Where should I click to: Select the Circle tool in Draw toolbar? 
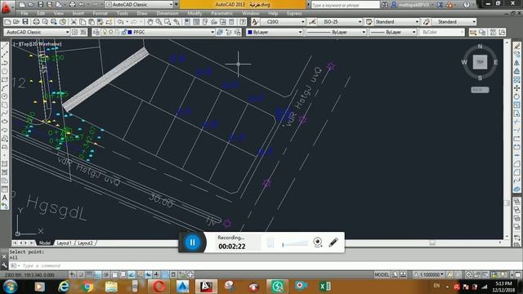[x=5, y=96]
